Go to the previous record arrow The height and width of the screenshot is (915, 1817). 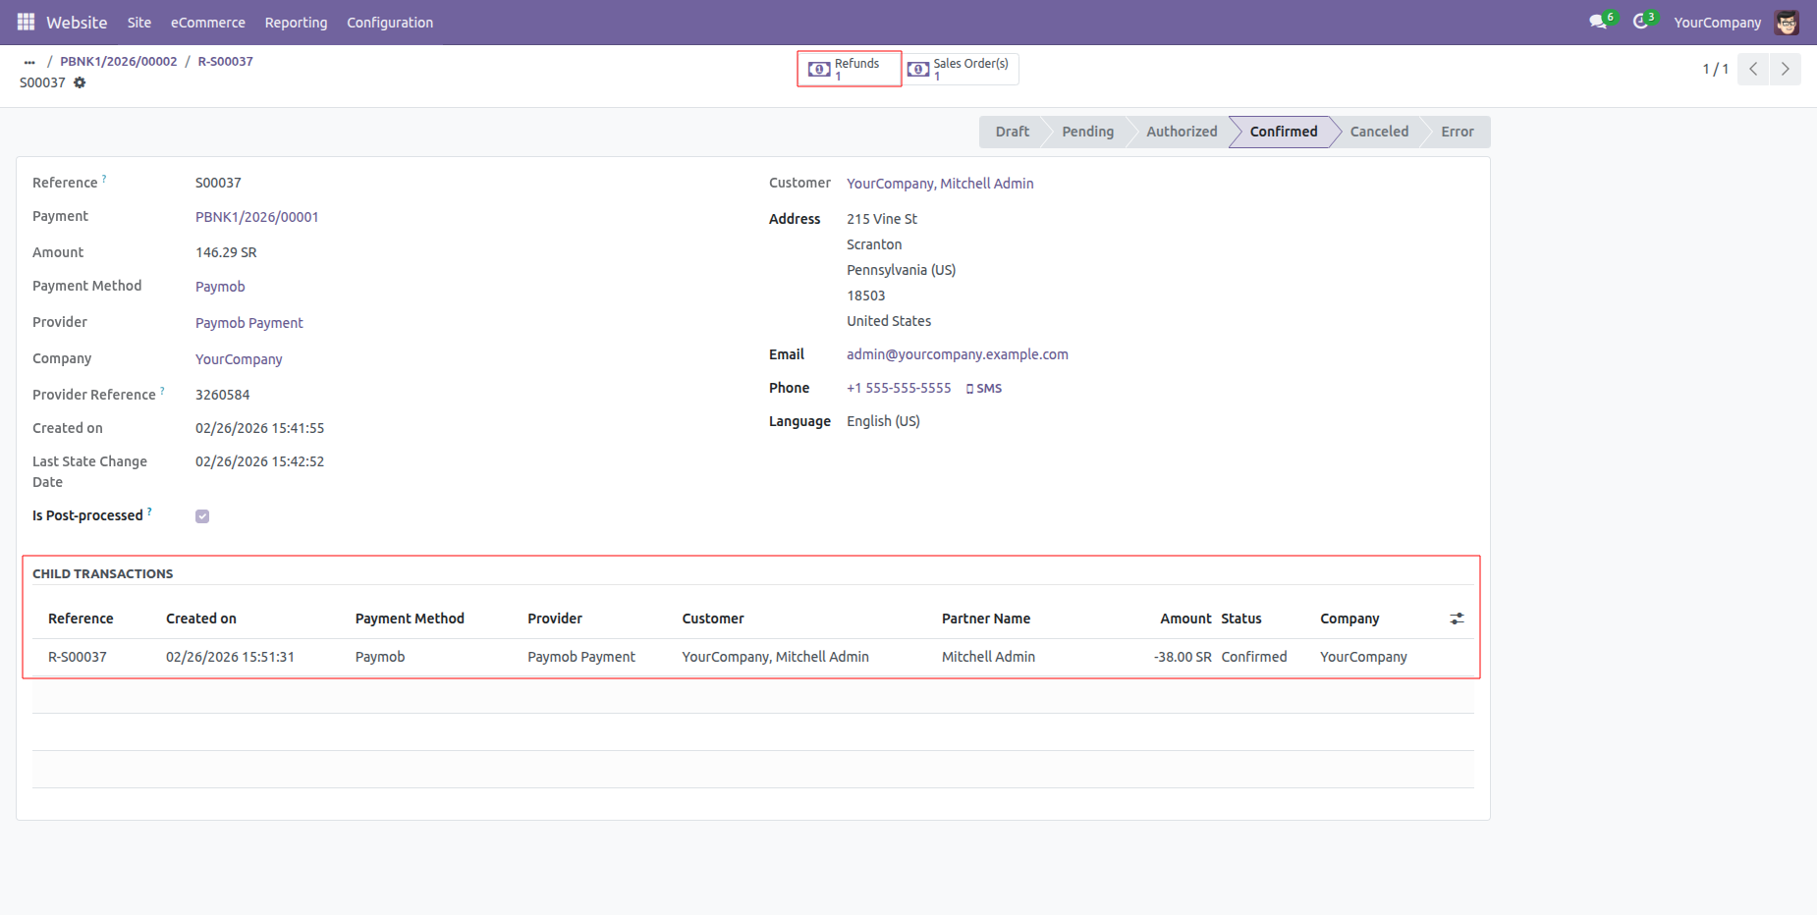coord(1753,69)
